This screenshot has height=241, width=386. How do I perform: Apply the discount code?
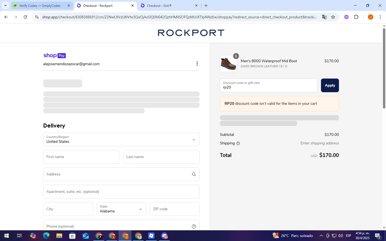[330, 85]
